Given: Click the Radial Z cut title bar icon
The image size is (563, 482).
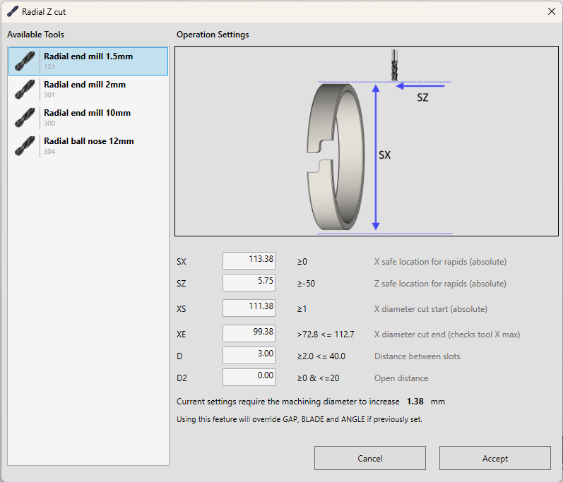Looking at the screenshot, I should [12, 12].
